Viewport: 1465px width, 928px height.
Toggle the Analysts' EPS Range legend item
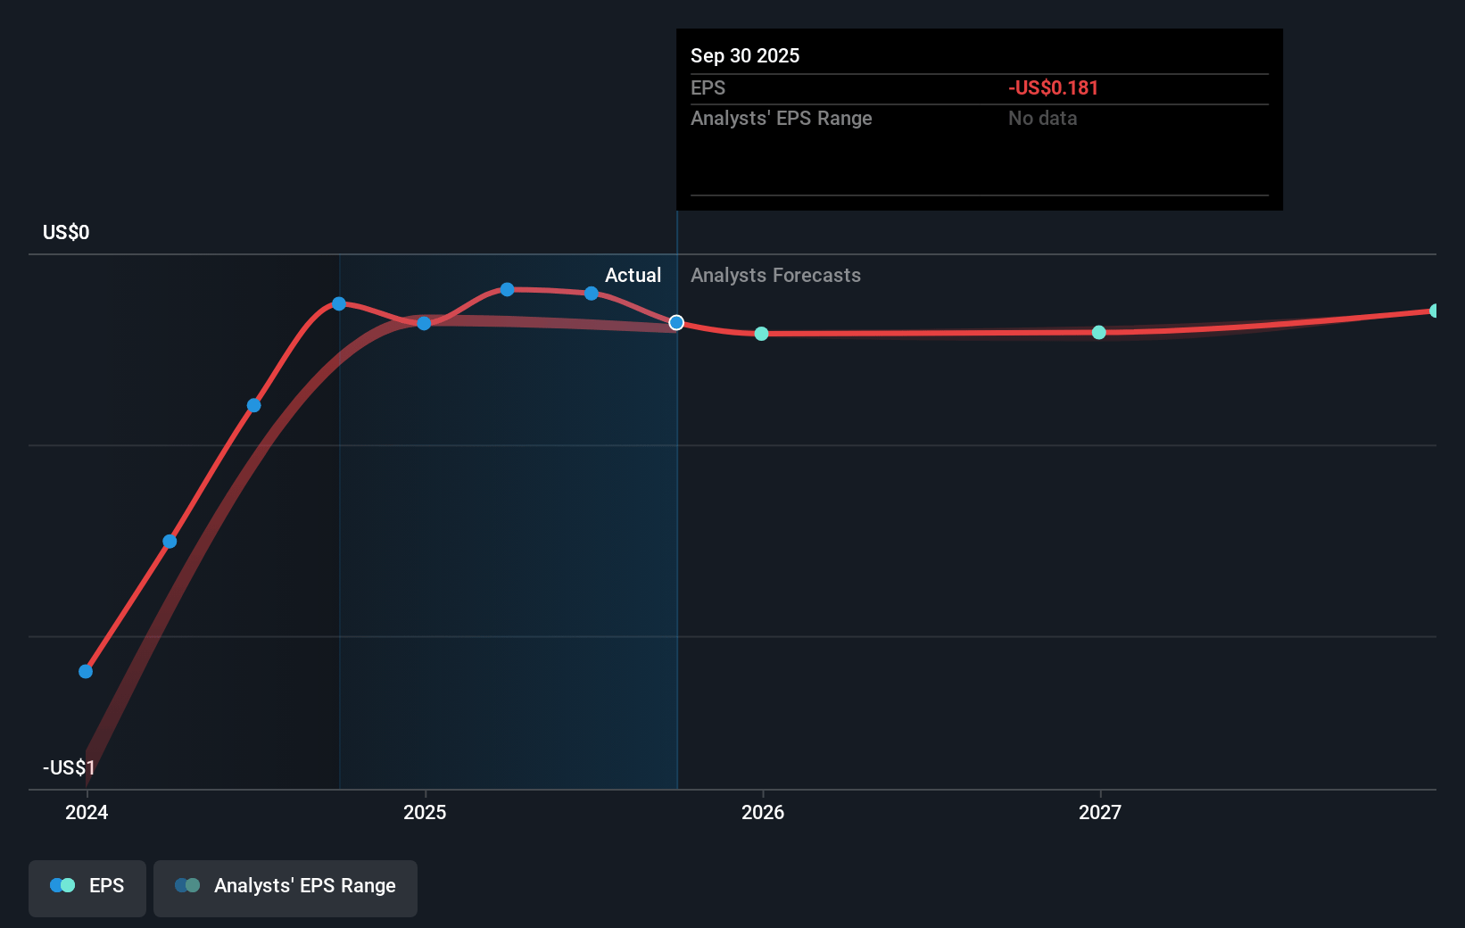[x=286, y=887]
